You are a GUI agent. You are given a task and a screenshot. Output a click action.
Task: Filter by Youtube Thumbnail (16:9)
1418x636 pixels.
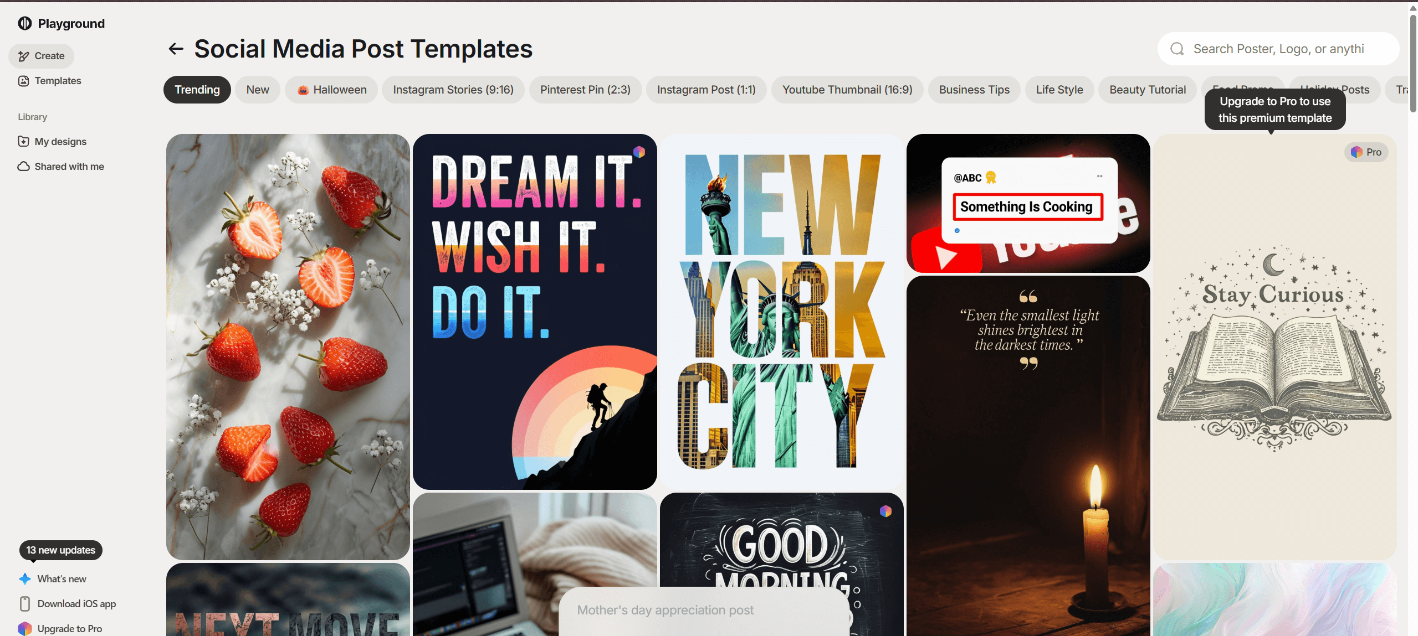click(x=847, y=90)
